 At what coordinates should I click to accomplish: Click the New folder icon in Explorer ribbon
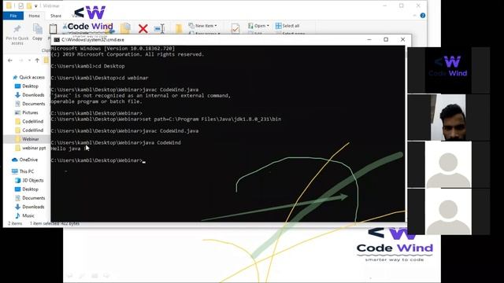179,29
